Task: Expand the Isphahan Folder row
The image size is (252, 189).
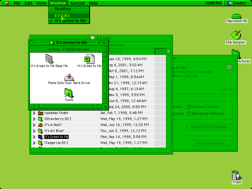Action: [34, 113]
